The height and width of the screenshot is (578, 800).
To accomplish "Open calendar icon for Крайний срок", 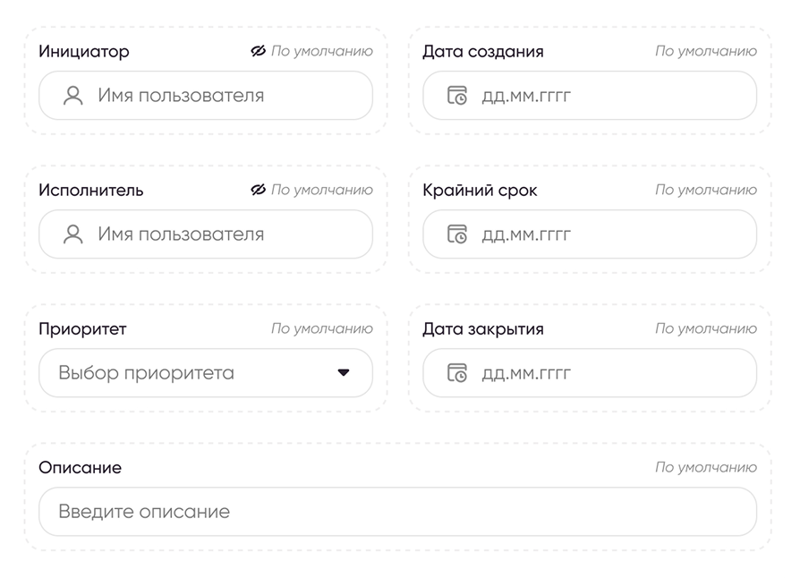I will 456,234.
